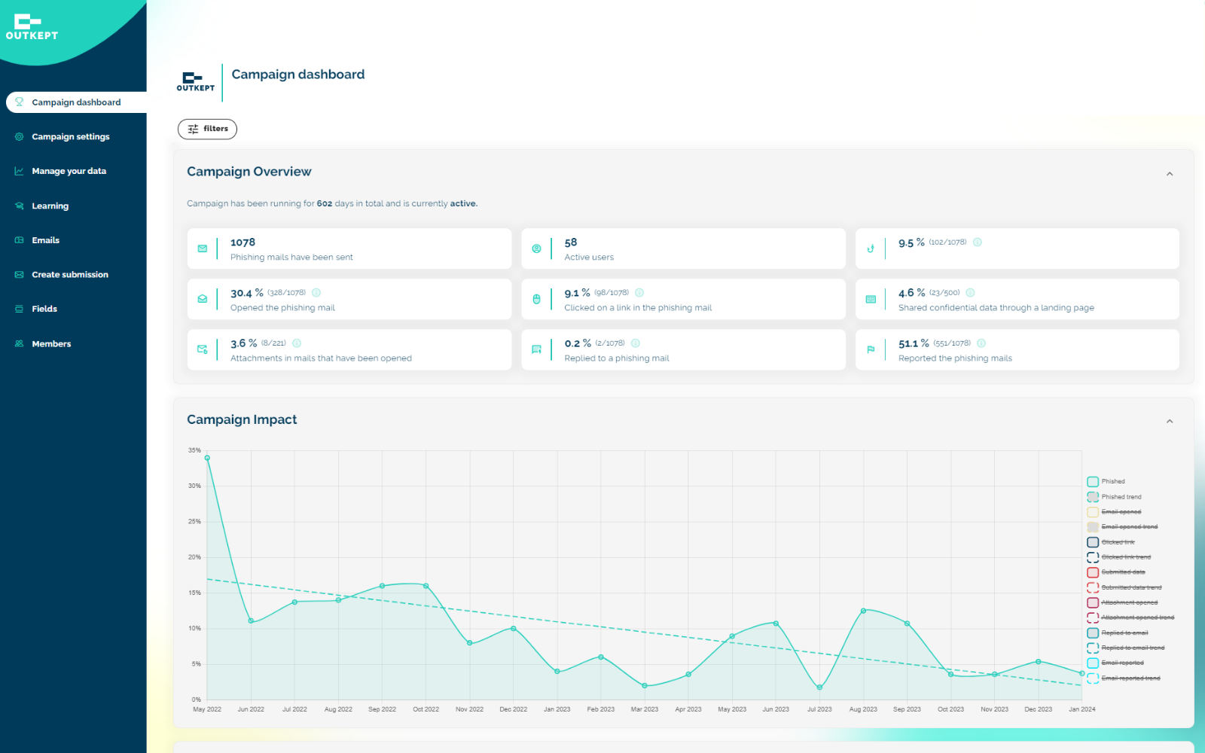Click the info icon next to 9.1 % (98/1078)
Image resolution: width=1205 pixels, height=753 pixels.
639,293
